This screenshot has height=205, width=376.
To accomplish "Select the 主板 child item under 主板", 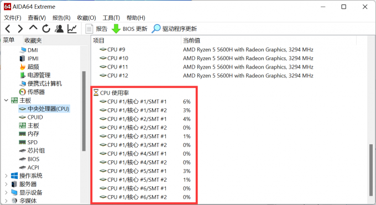I will pos(29,125).
